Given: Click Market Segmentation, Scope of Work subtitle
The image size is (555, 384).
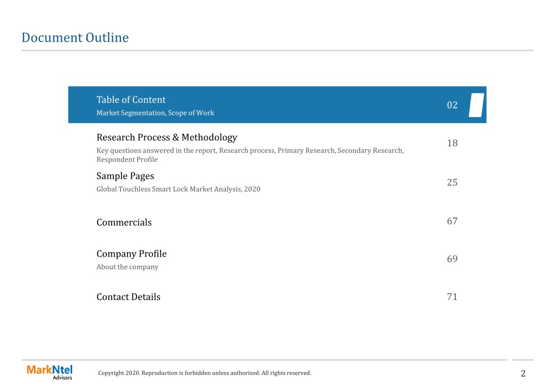Looking at the screenshot, I should pyautogui.click(x=155, y=113).
